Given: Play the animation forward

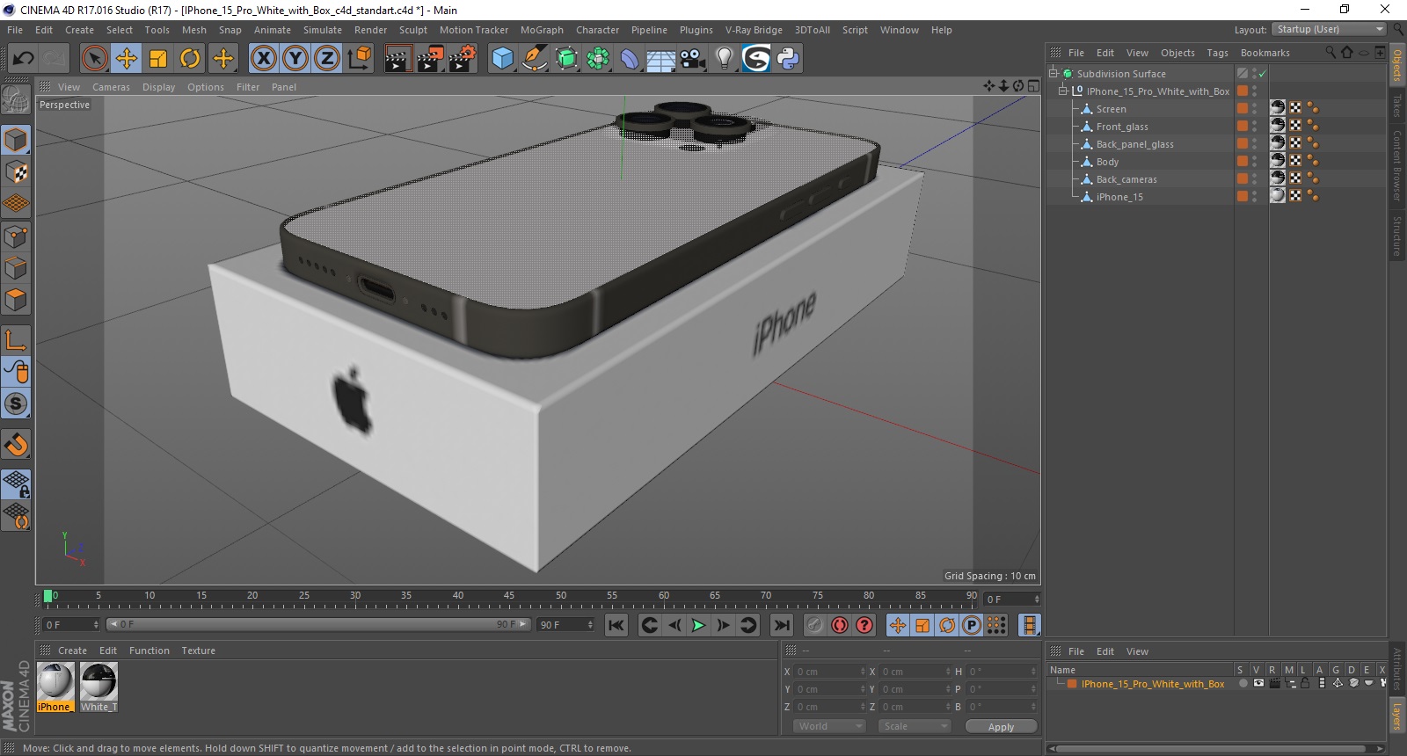Looking at the screenshot, I should coord(698,625).
